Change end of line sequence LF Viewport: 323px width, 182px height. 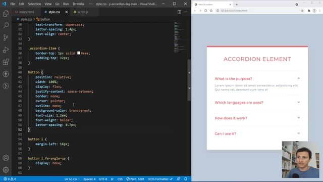coord(112,179)
